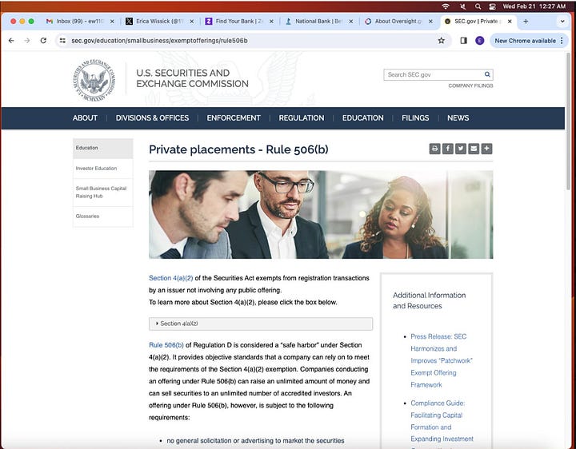Viewport: 576px width, 449px height.
Task: Open the macOS Wi-Fi menu
Action: click(x=446, y=6)
